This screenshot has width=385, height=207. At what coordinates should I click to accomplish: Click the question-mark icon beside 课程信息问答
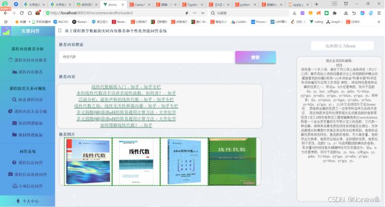coord(14,162)
